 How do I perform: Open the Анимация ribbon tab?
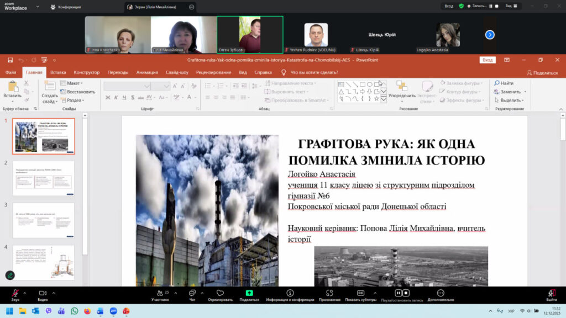(146, 72)
